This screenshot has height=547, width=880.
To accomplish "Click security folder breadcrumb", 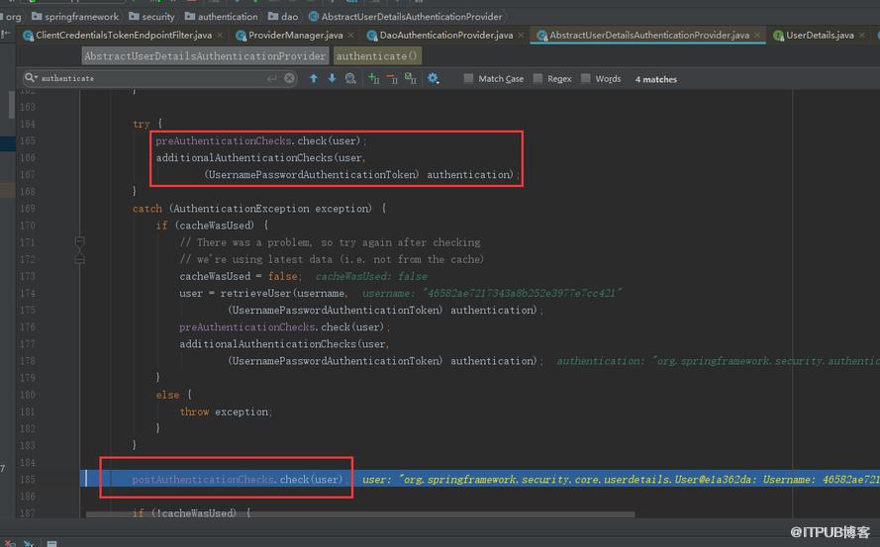I will click(151, 17).
